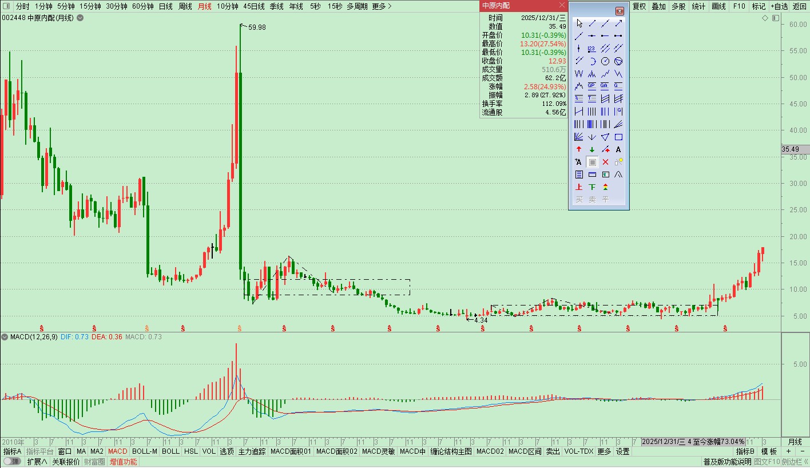Open the 增值功能 menu
Viewport: 810px width, 468px height.
coord(124,462)
